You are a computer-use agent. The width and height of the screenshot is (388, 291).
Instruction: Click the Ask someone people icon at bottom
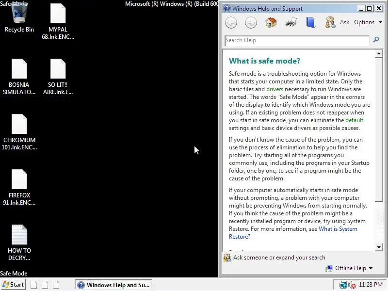(227, 258)
